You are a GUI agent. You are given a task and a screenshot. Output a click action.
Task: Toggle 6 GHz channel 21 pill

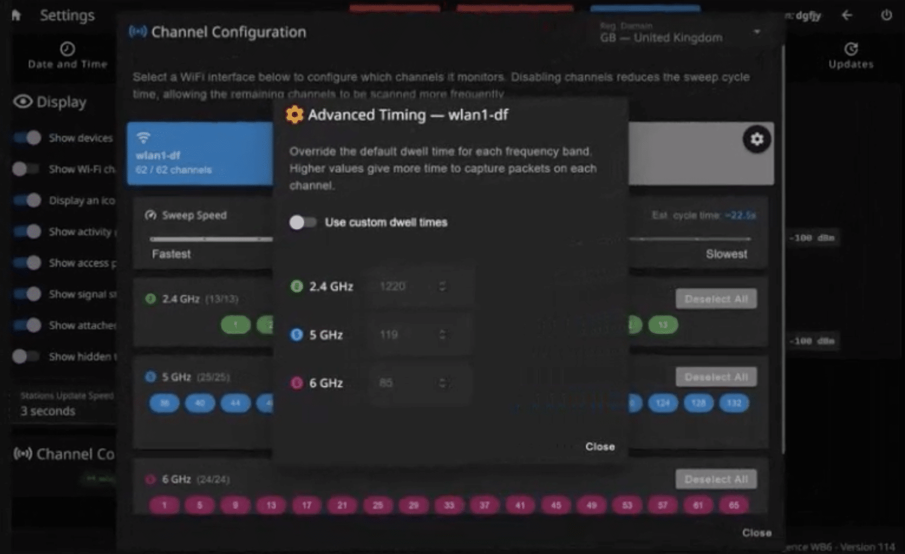pyautogui.click(x=342, y=505)
